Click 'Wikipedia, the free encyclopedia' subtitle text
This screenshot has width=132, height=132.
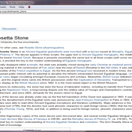(x=19, y=42)
